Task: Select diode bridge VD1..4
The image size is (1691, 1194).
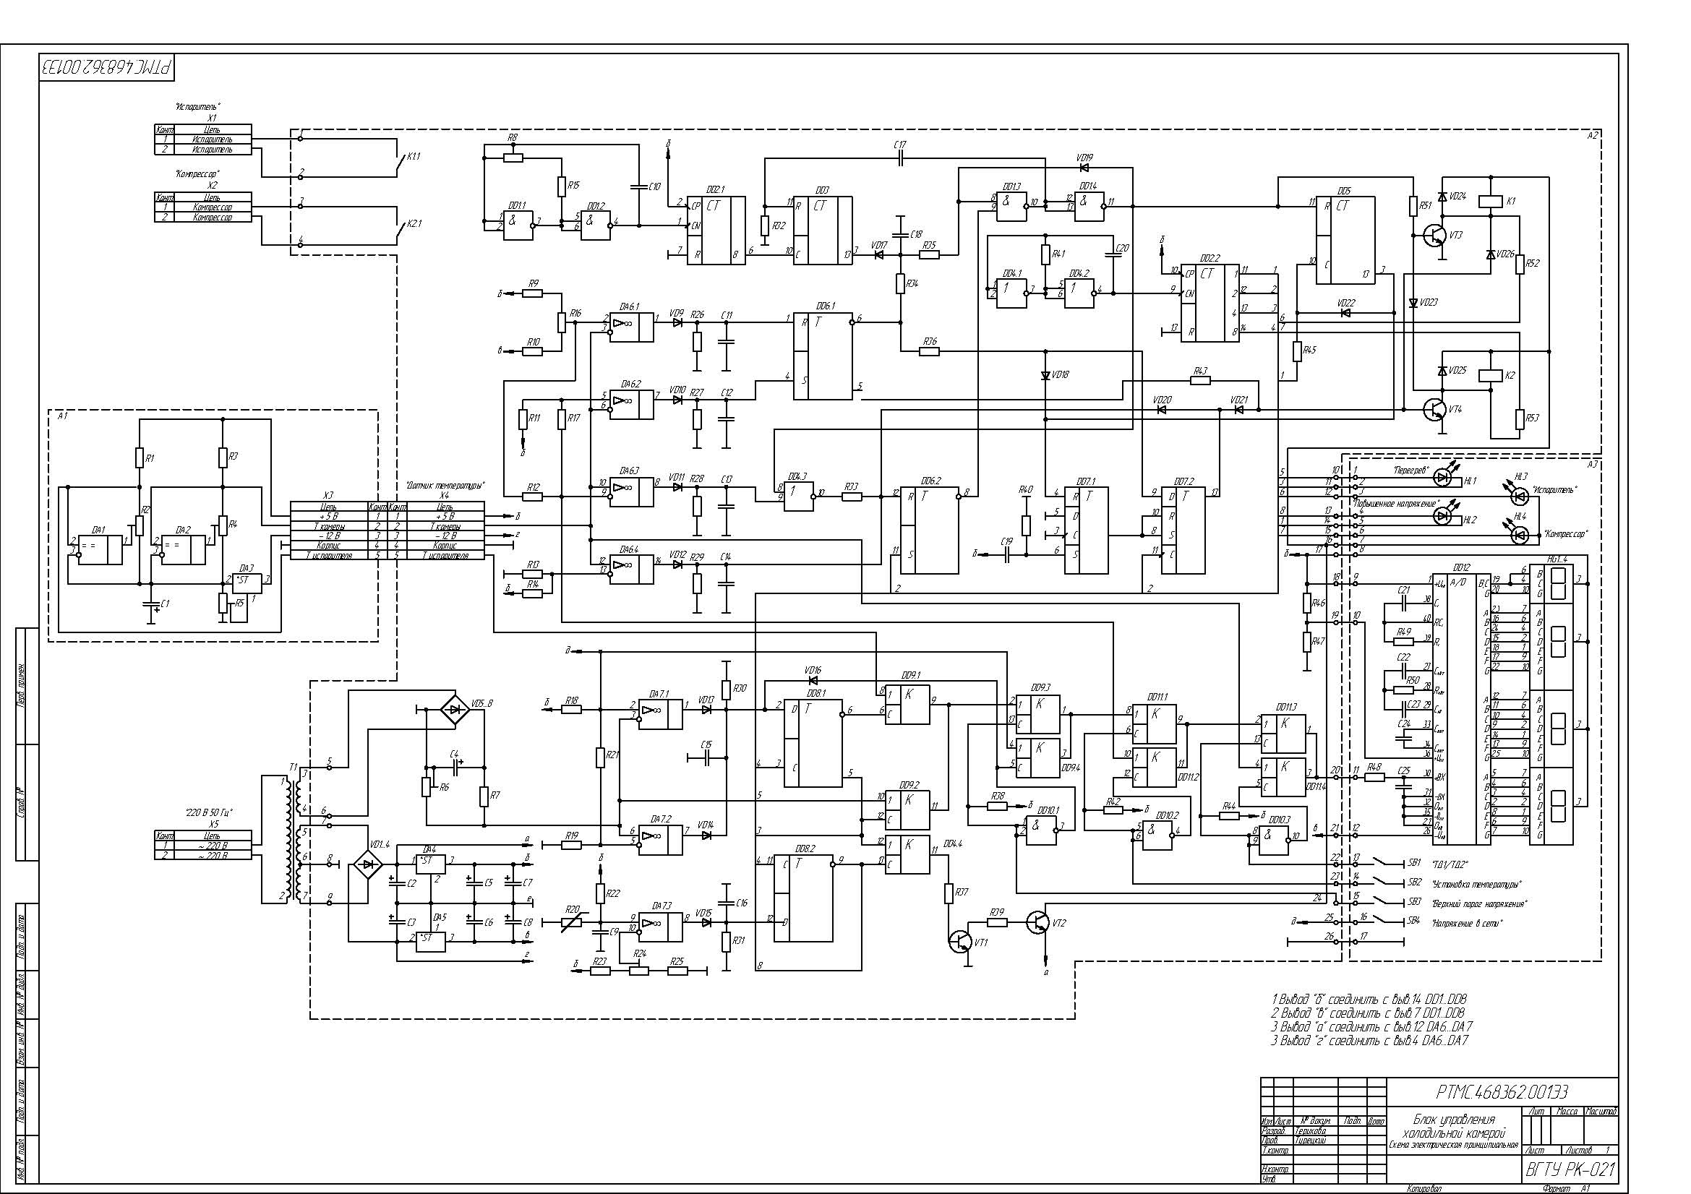Action: (368, 864)
